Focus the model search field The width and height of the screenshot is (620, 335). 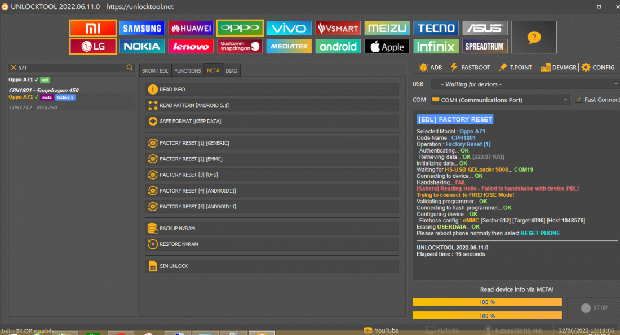tap(71, 68)
